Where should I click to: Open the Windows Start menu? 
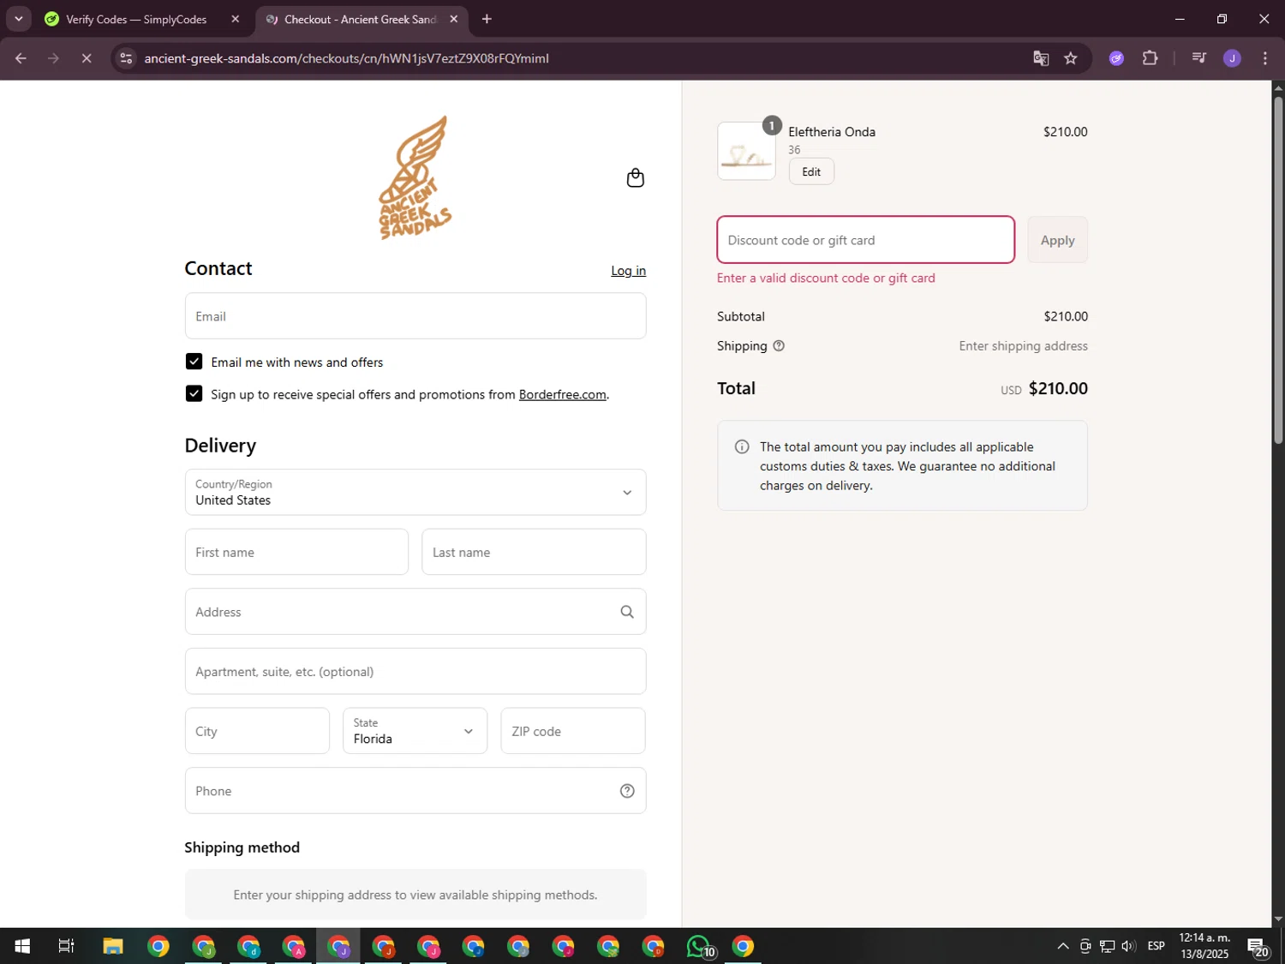pos(22,946)
